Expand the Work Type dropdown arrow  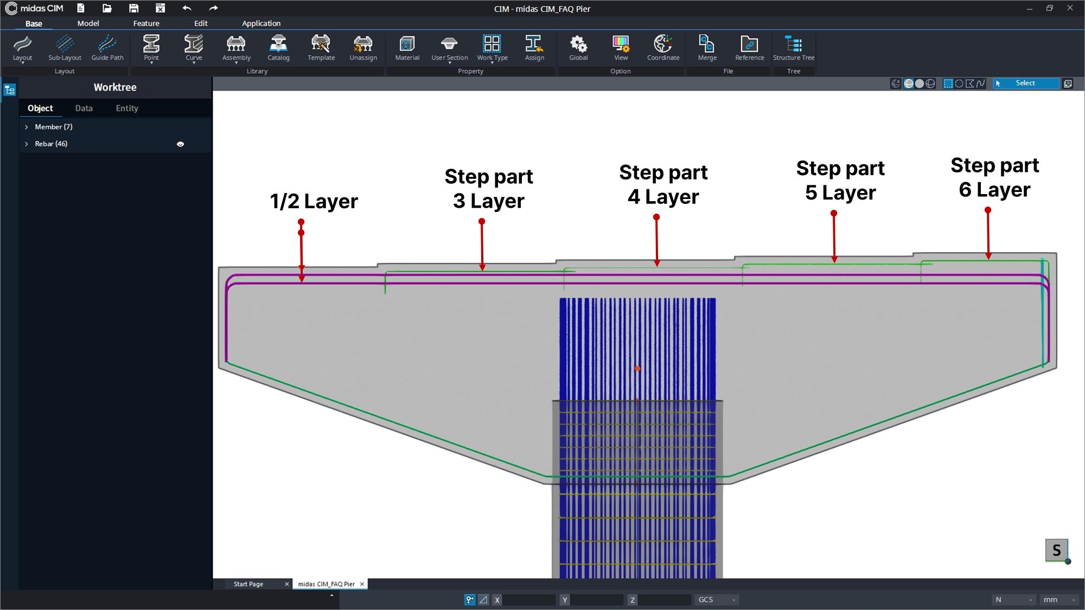point(492,63)
